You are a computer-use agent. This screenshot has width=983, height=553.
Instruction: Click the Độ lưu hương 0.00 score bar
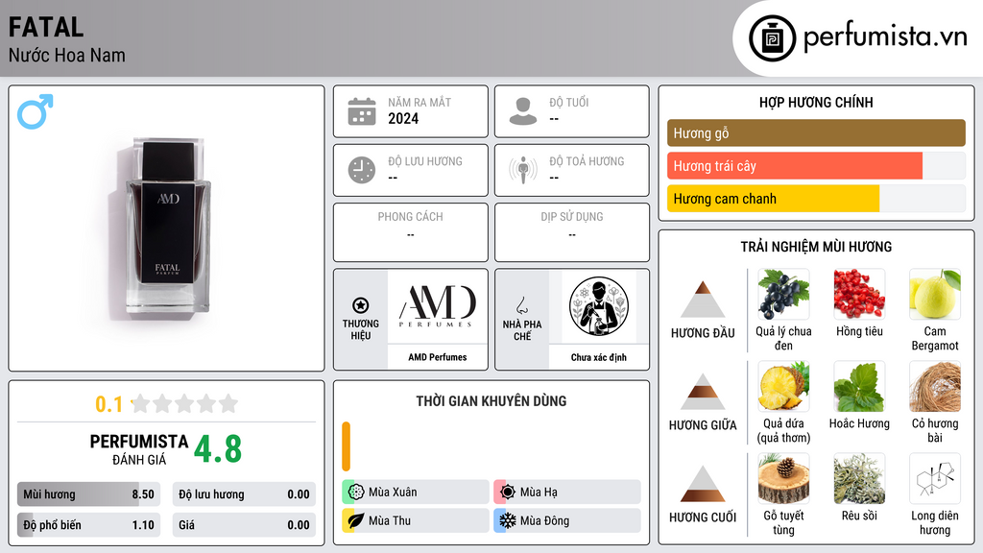click(244, 494)
